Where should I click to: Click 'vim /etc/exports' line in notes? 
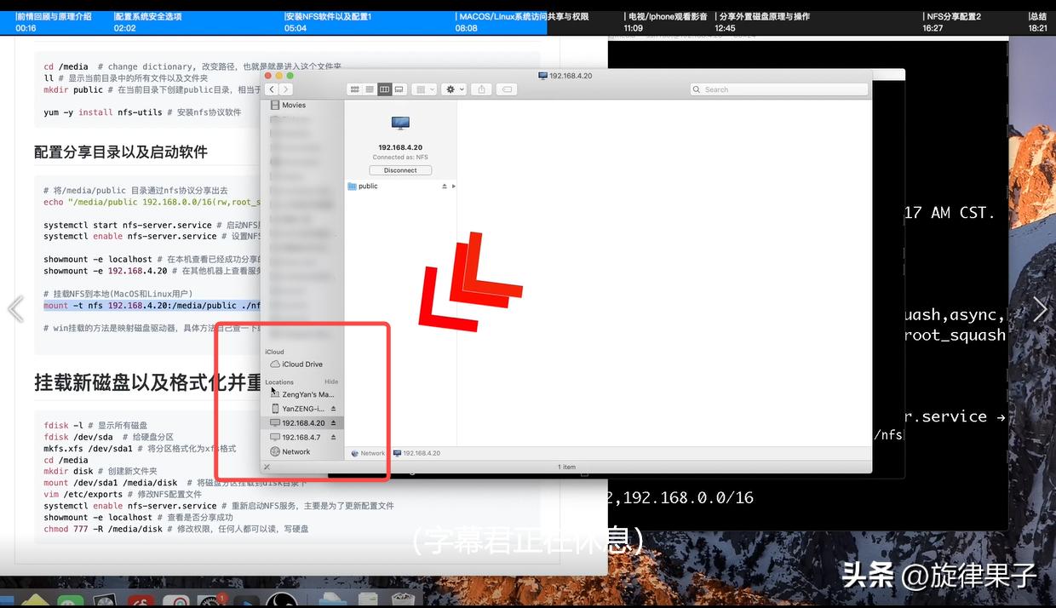[123, 494]
